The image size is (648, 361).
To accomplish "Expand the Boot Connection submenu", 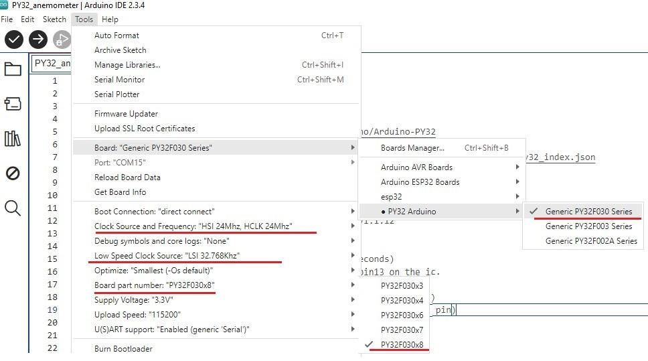I will coord(216,212).
